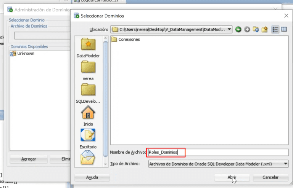Open the Tipo de Archivo dropdown
This screenshot has height=188, width=293.
[x=286, y=164]
